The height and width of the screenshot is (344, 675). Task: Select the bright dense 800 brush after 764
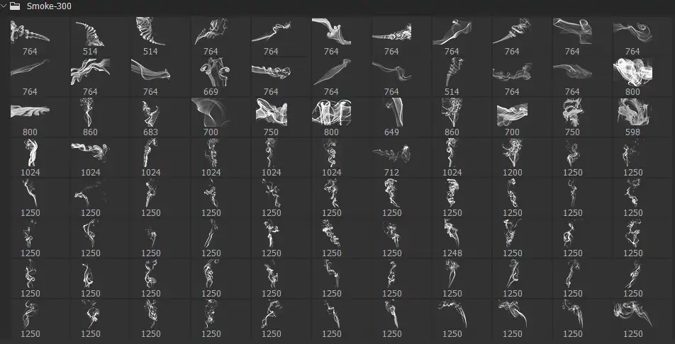[632, 76]
